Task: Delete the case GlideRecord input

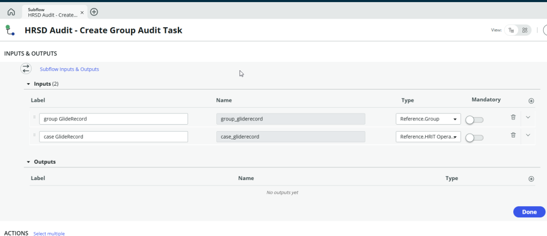Action: (x=513, y=135)
